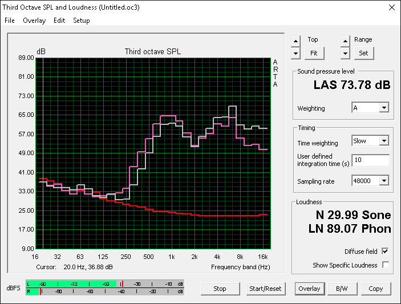Click the B/W button
Image resolution: width=401 pixels, height=304 pixels.
(342, 289)
